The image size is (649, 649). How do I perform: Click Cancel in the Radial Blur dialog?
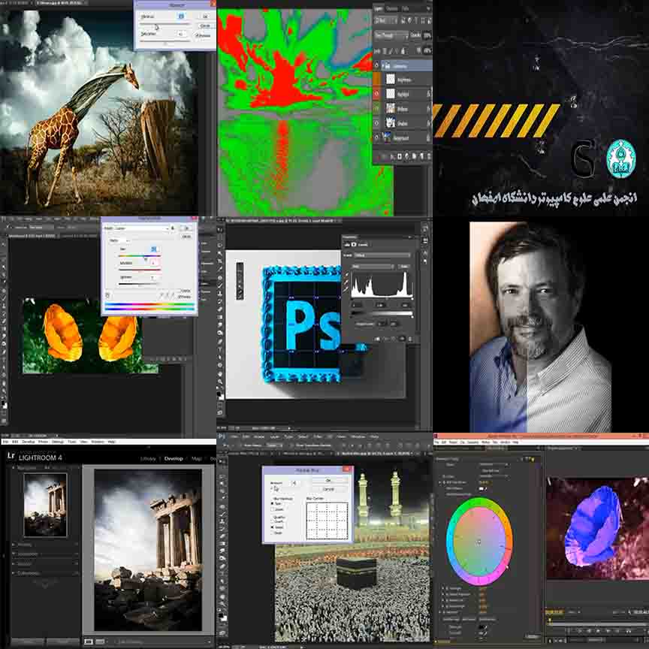(328, 489)
